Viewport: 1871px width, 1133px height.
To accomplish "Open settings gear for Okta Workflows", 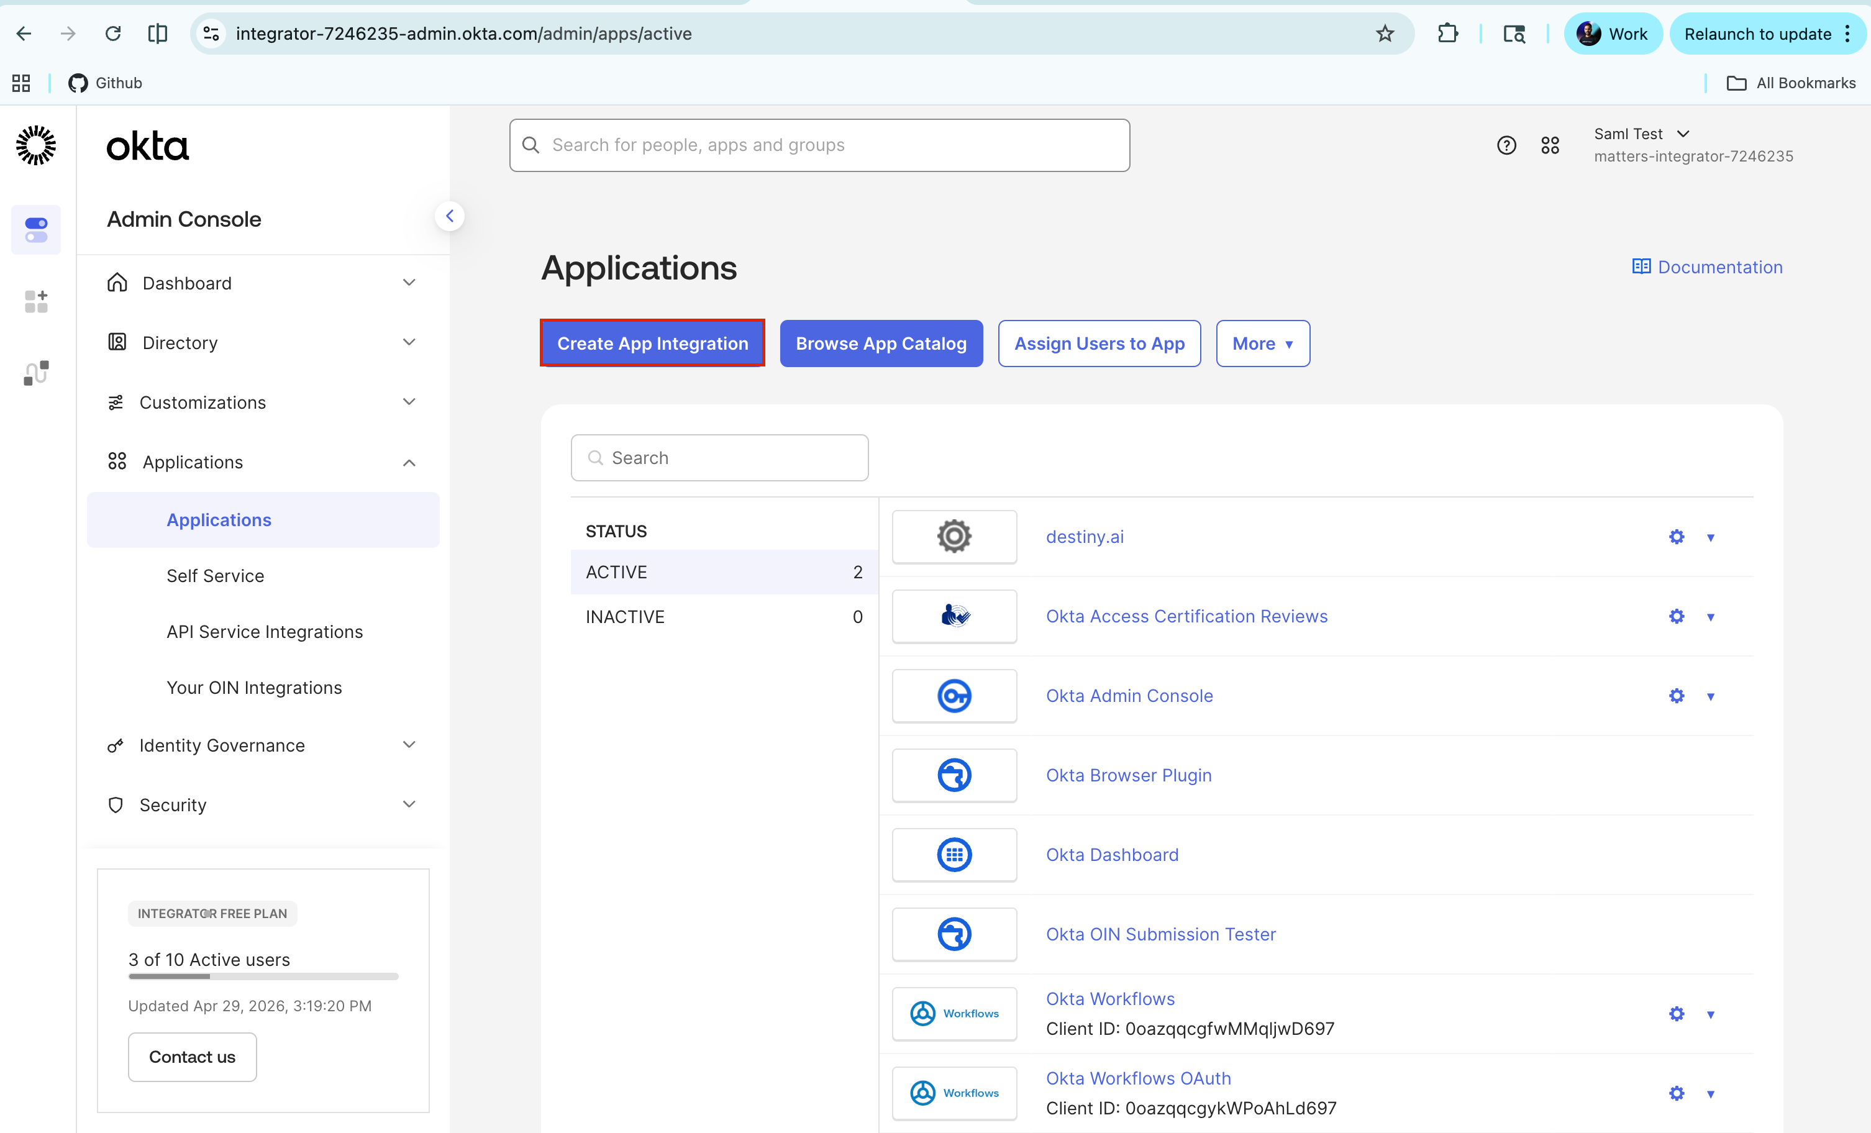I will point(1676,1014).
